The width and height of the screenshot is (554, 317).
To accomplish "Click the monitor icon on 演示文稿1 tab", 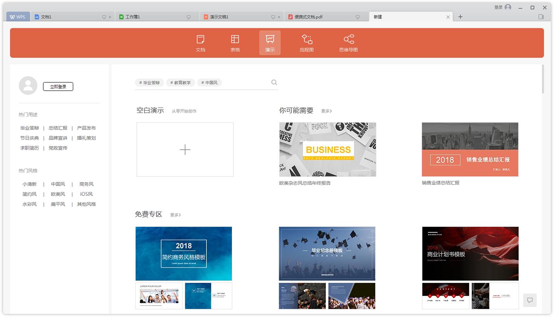I will tap(273, 17).
